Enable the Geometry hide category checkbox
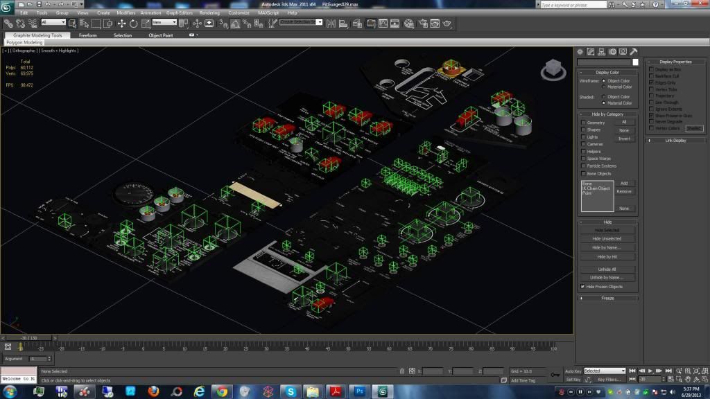Screen dimensions: 710x399 [x=583, y=123]
